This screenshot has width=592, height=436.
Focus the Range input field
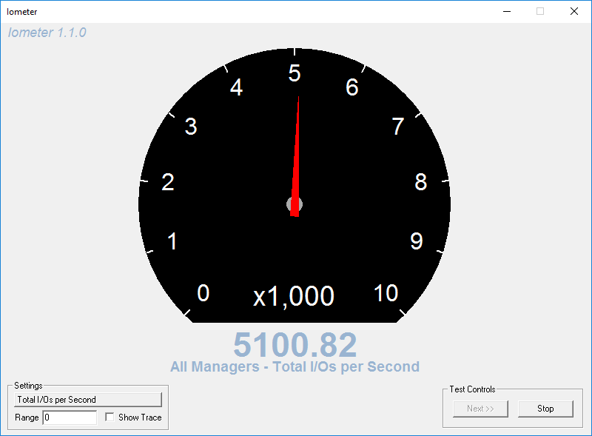pos(70,417)
